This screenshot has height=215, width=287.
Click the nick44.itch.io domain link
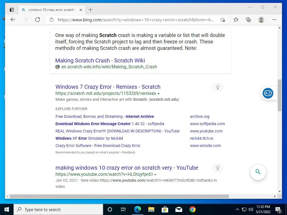click(x=202, y=138)
